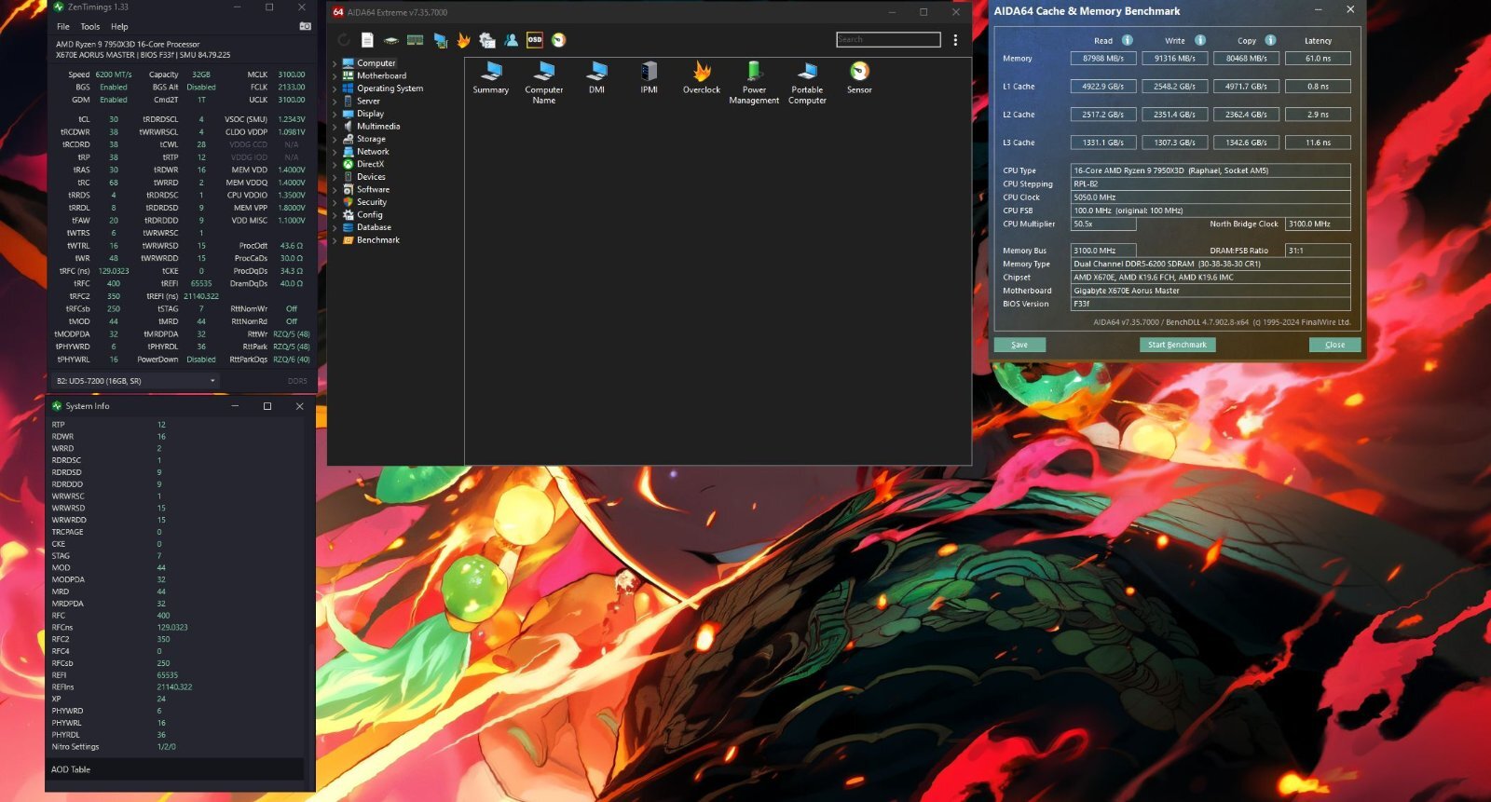Open the Power Management page icon

click(x=754, y=83)
